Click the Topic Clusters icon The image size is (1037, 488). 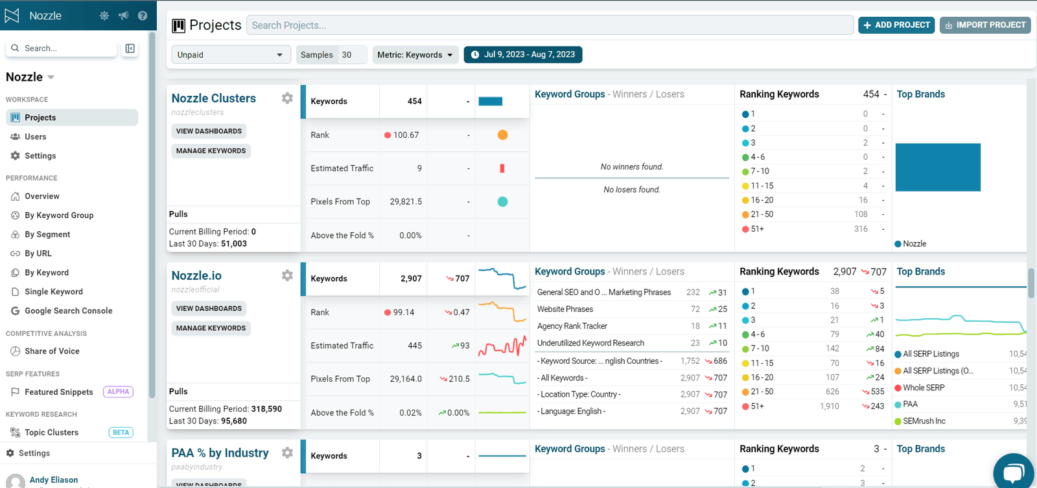coord(16,432)
